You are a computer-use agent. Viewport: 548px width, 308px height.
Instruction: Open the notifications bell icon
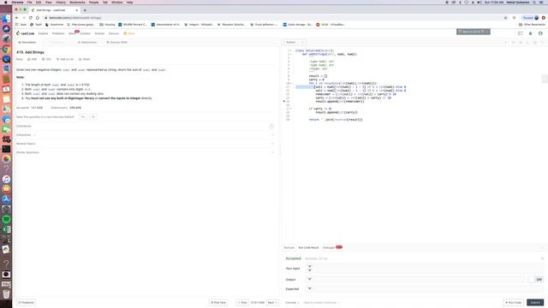(x=530, y=33)
